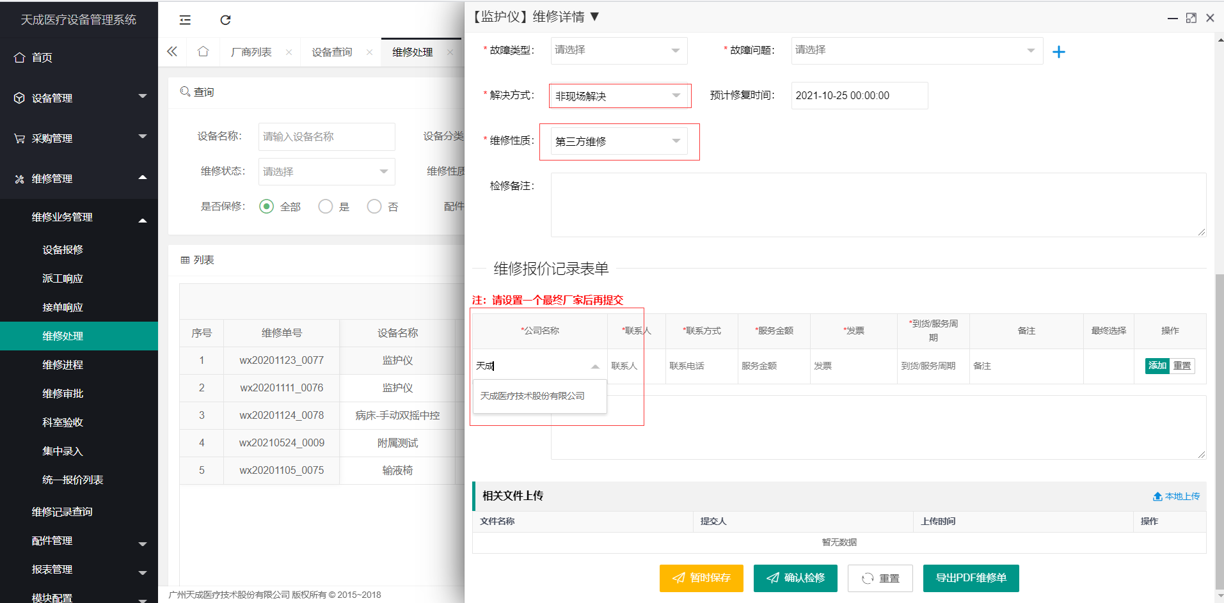1224x603 pixels.
Task: Click the 预计修复时间 date field
Action: point(859,96)
